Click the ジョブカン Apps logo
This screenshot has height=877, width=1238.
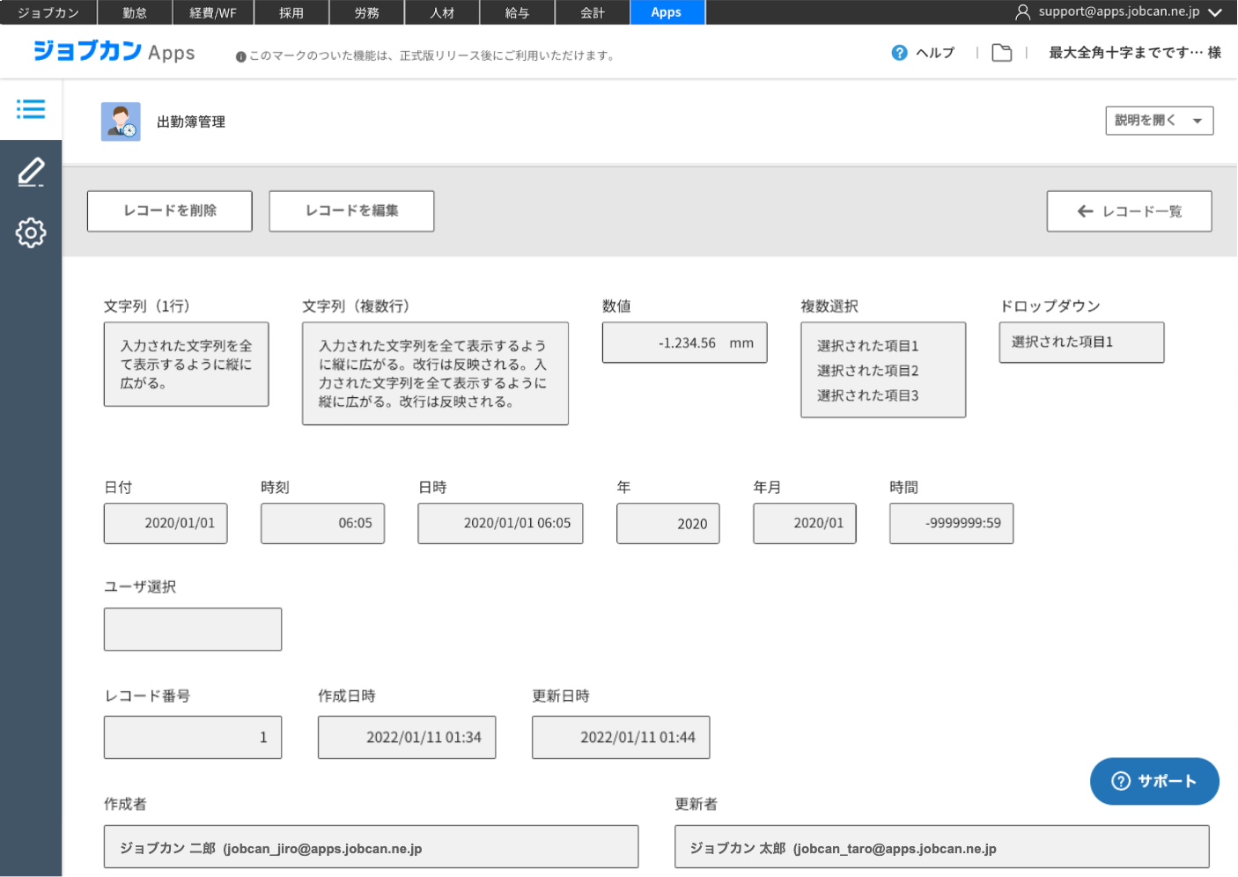point(114,52)
